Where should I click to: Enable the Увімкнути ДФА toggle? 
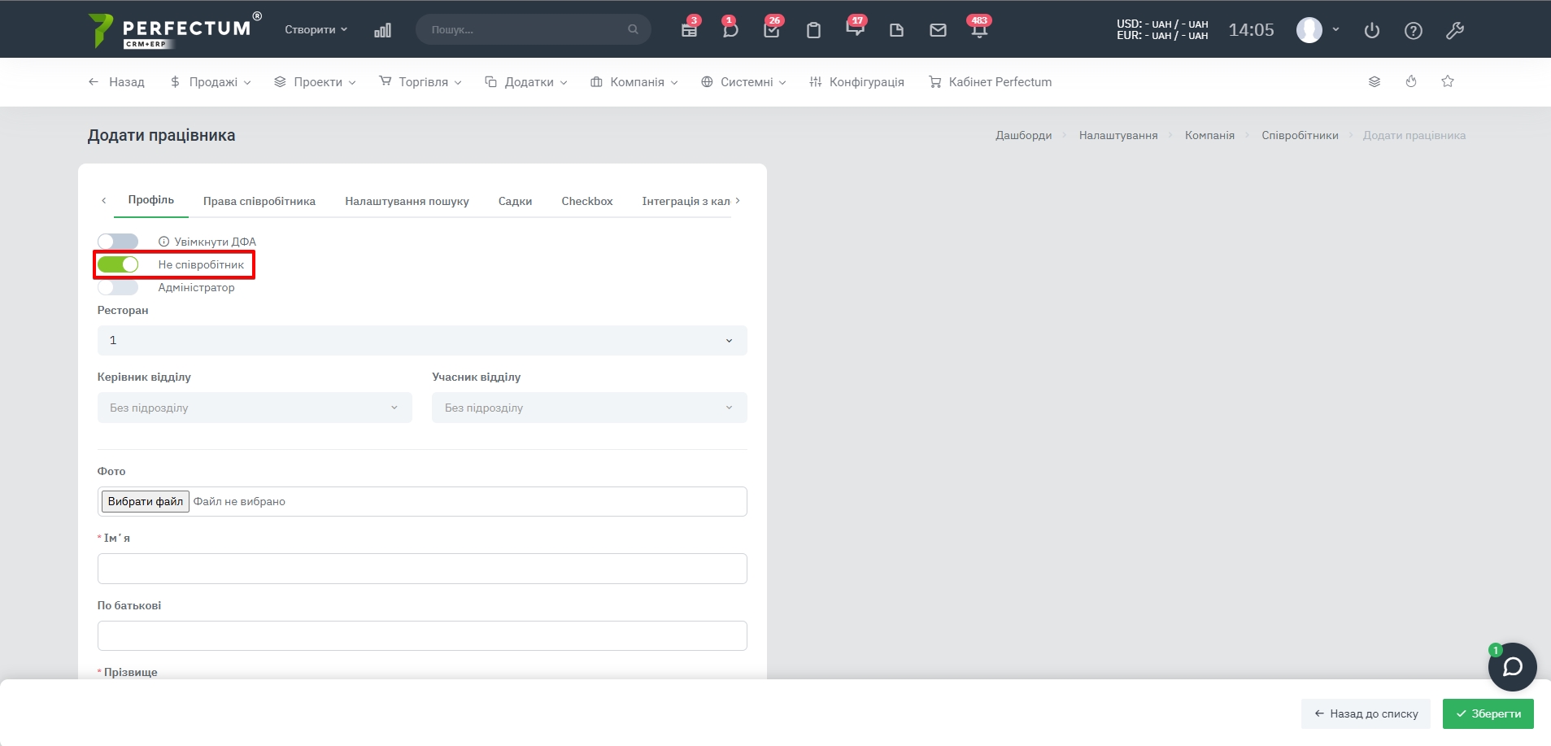tap(118, 242)
